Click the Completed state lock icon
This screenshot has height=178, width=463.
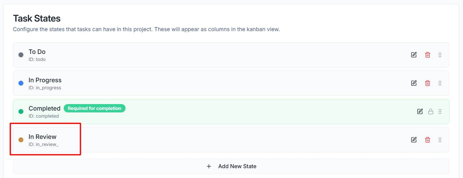(x=431, y=111)
